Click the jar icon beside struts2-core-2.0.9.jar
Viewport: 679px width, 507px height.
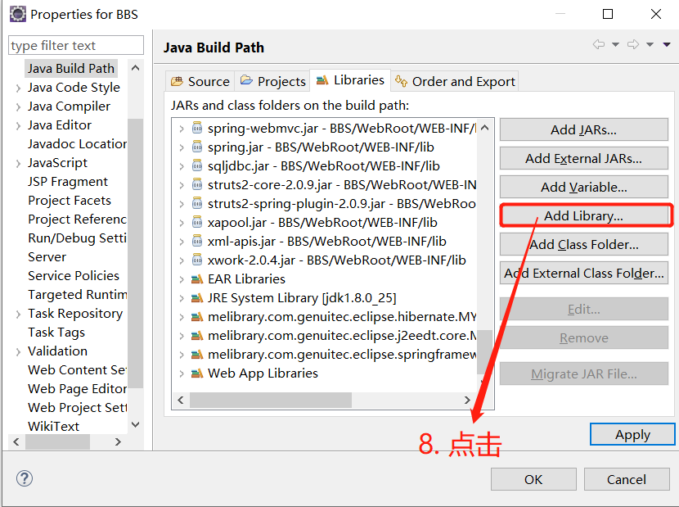197,185
